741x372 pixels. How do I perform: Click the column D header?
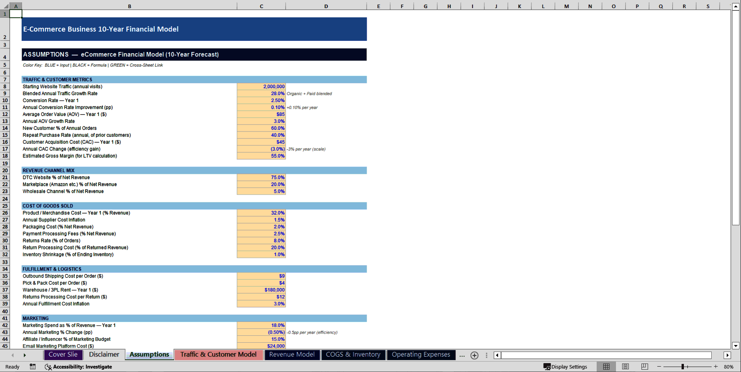point(326,6)
